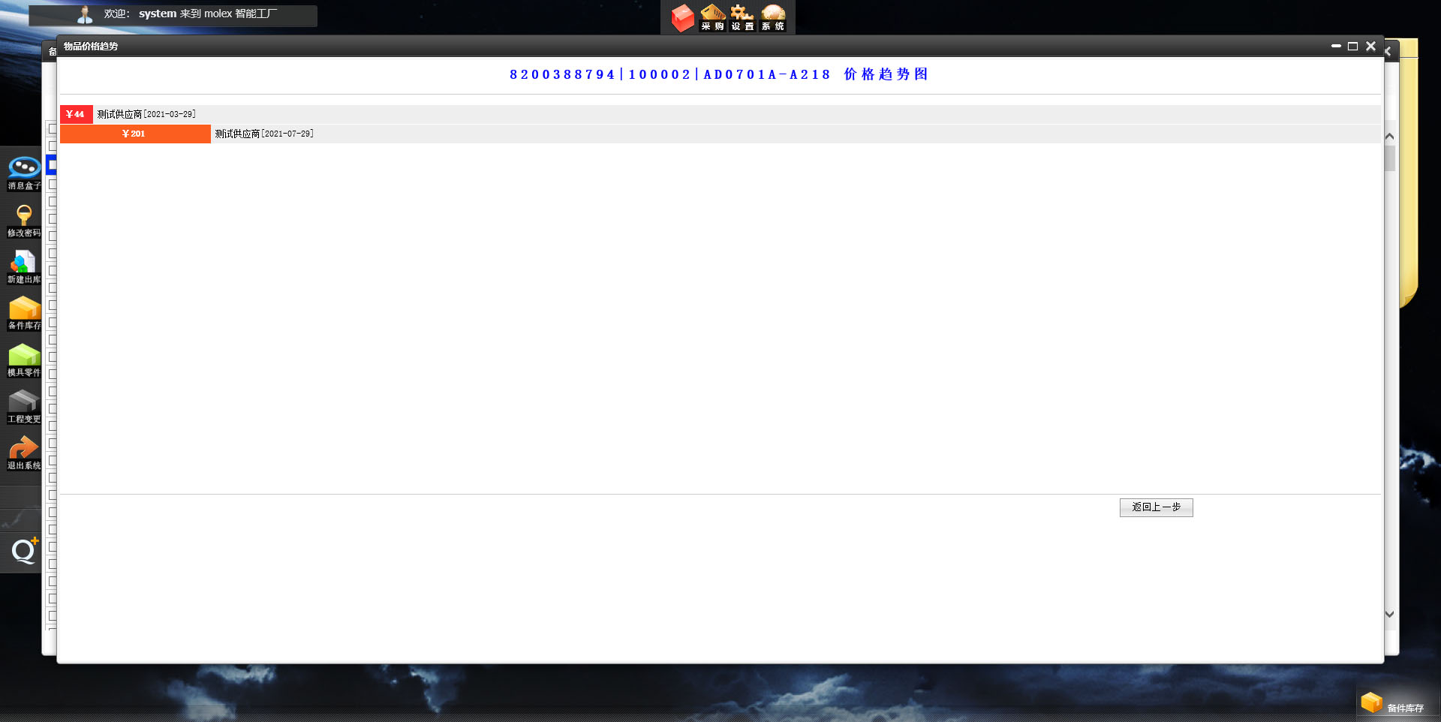Open the 采购 menu in top toolbar
The height and width of the screenshot is (722, 1441).
point(712,17)
